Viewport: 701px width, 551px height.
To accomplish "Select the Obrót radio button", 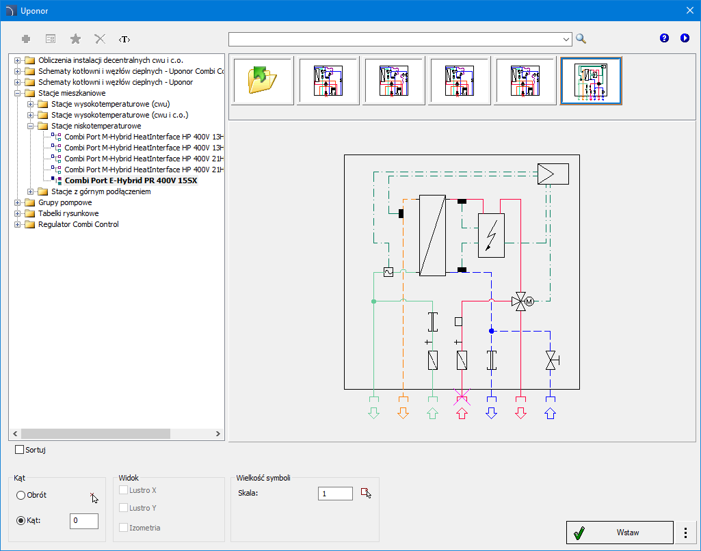I will click(21, 495).
